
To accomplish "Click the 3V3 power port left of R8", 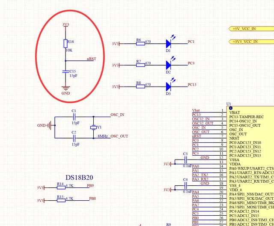I will click(x=116, y=87).
